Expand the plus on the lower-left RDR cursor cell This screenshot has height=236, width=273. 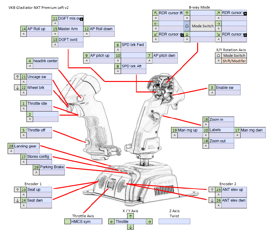[x=182, y=35]
